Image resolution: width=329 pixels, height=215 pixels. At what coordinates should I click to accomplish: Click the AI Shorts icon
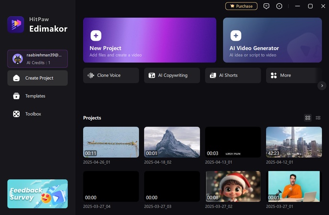coord(213,75)
